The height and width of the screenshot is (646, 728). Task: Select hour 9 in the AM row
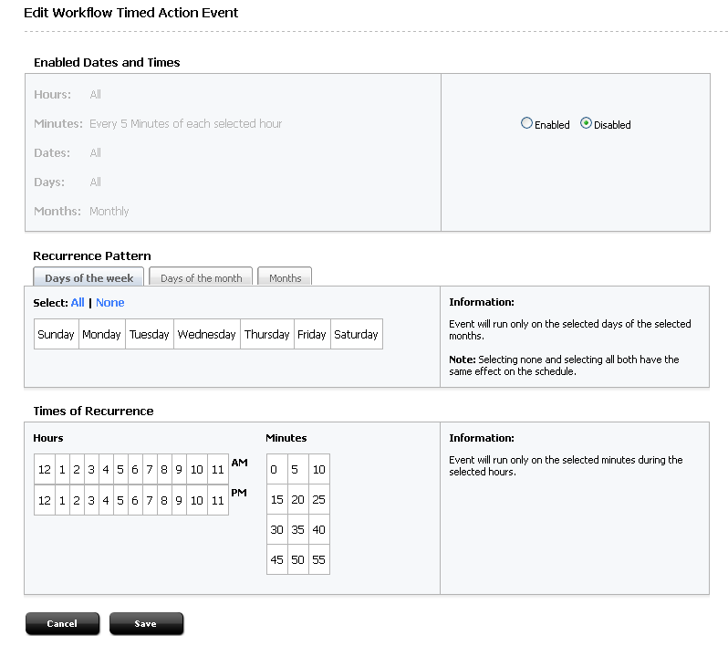coord(179,470)
